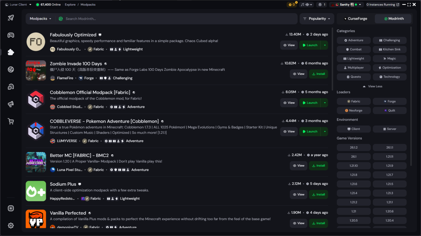Image resolution: width=421 pixels, height=236 pixels.
Task: Toggle the Kitchen Sink category filter
Action: click(x=390, y=50)
